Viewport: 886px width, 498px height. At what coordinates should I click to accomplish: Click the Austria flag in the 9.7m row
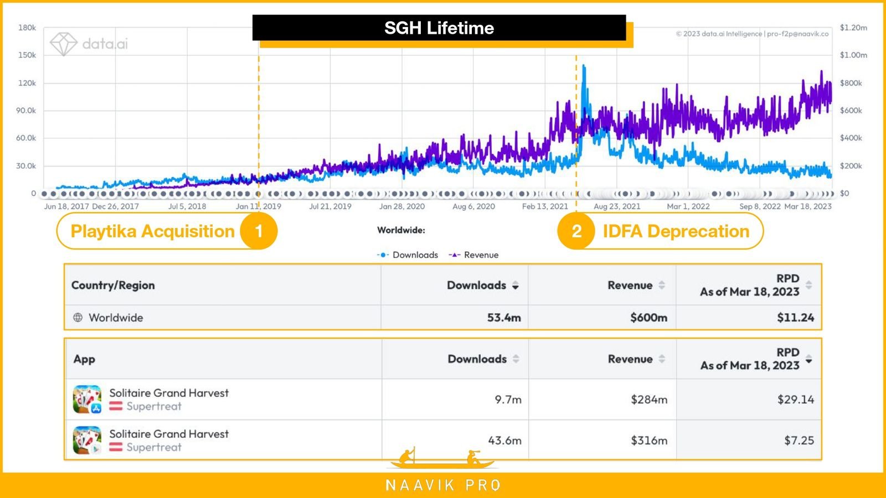(x=116, y=406)
